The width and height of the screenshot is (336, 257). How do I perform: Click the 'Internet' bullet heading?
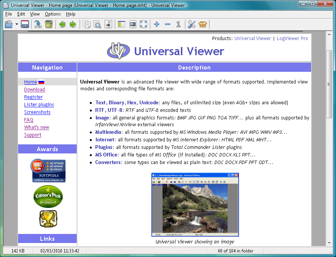(105, 140)
